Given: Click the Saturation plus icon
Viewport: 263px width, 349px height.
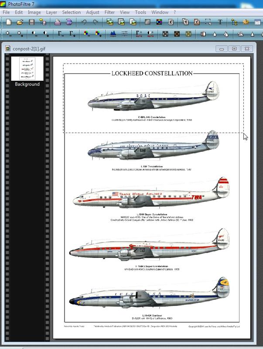Looking at the screenshot, I should (98, 34).
